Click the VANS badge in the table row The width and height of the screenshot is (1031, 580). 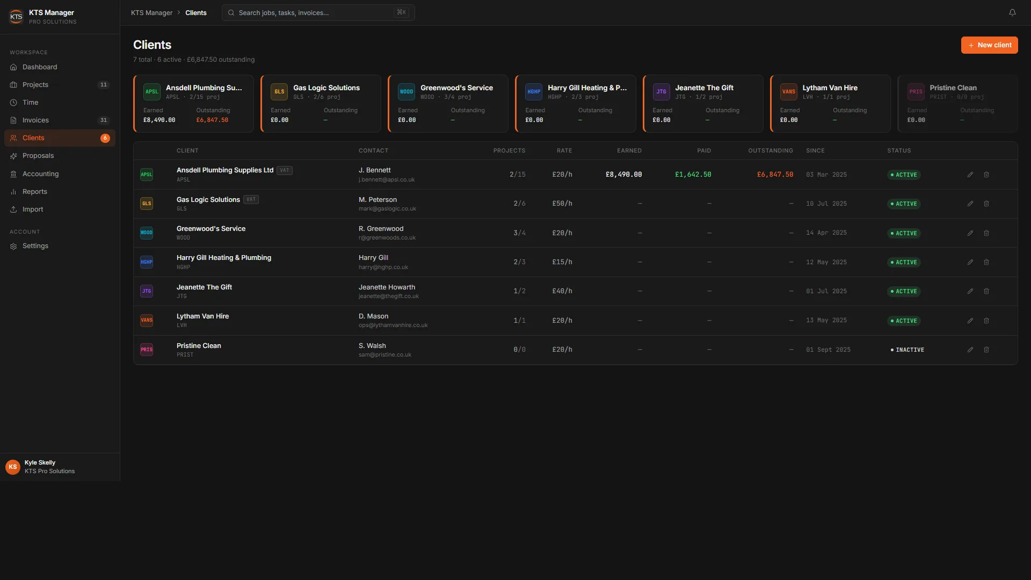pyautogui.click(x=147, y=321)
